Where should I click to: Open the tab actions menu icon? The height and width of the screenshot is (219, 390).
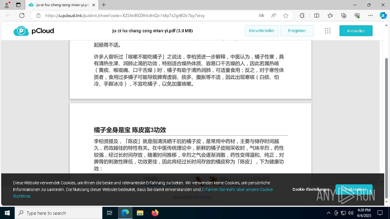[18, 5]
